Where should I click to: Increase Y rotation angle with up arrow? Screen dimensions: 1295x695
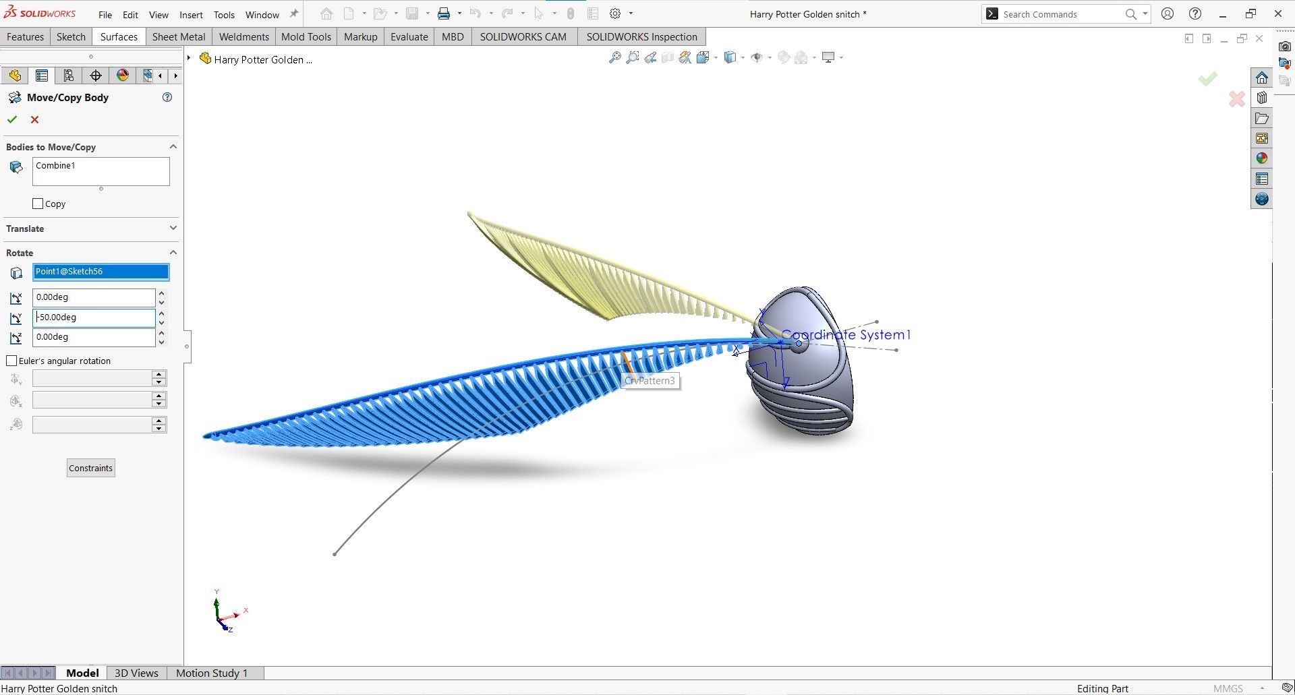[x=161, y=313]
